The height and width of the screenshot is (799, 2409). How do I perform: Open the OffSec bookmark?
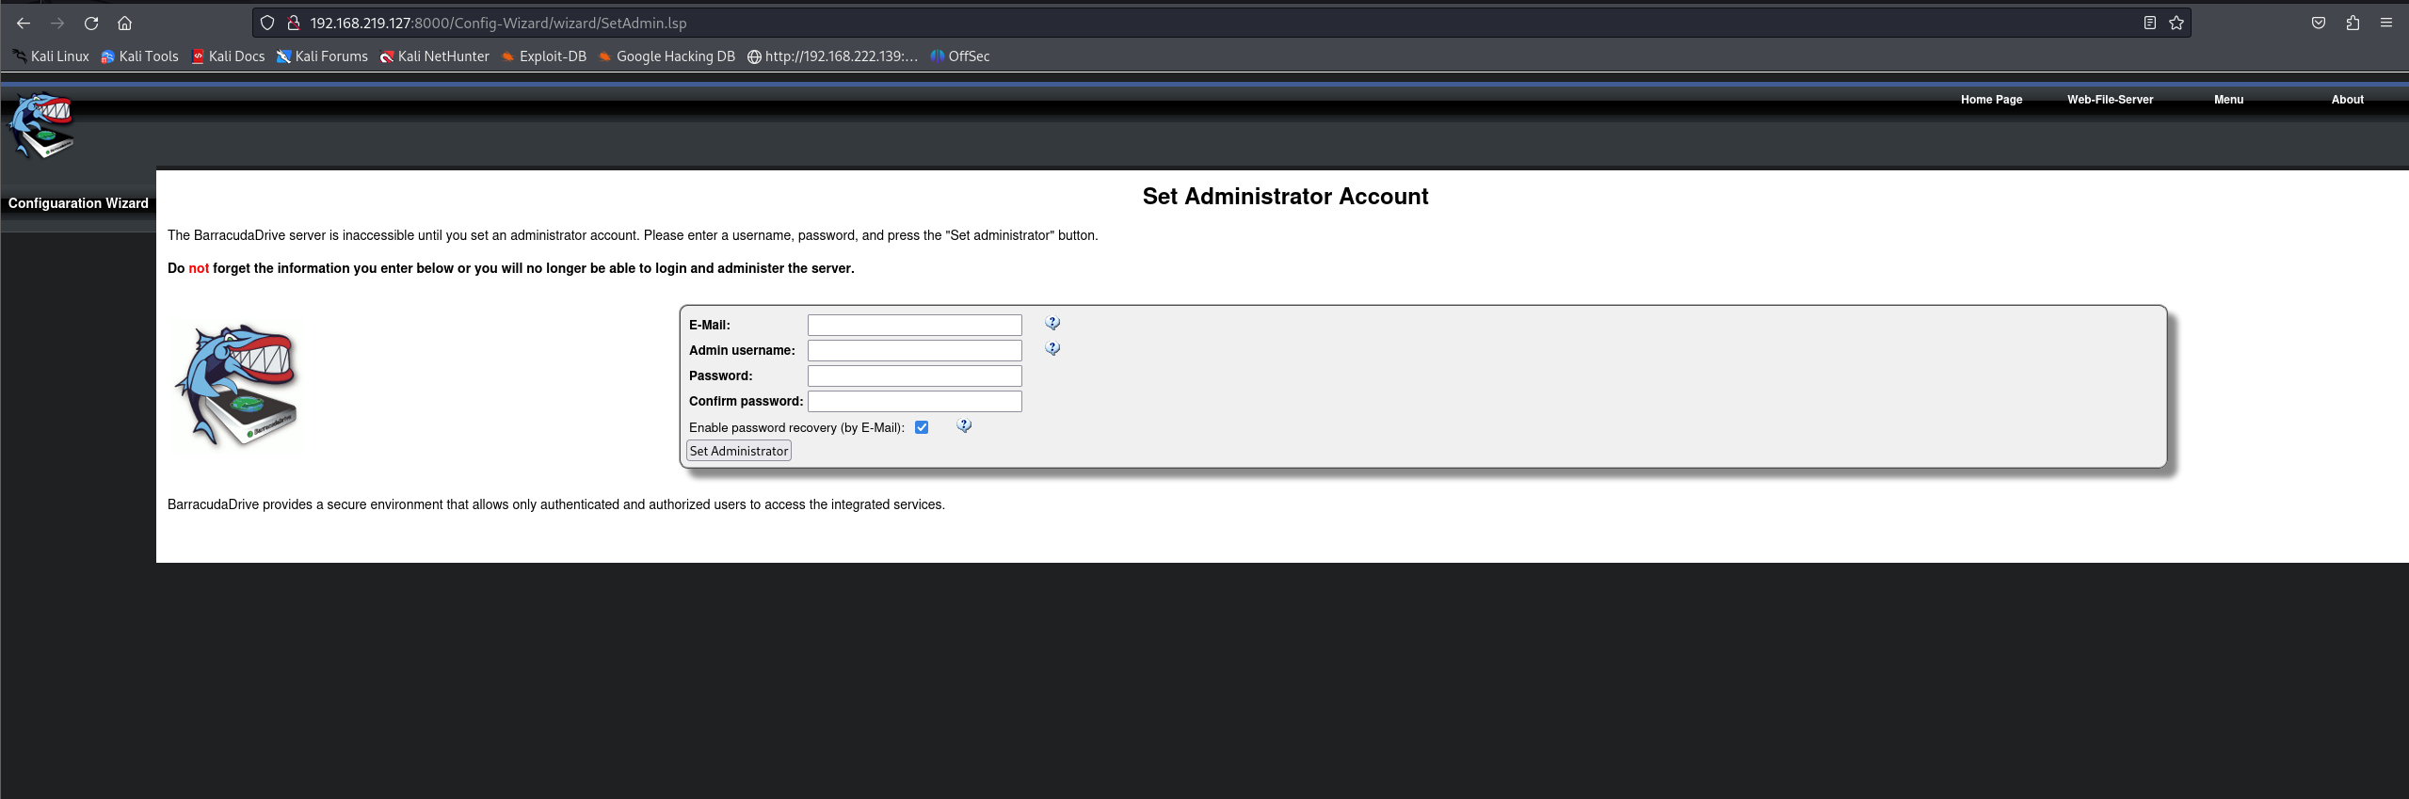[960, 56]
